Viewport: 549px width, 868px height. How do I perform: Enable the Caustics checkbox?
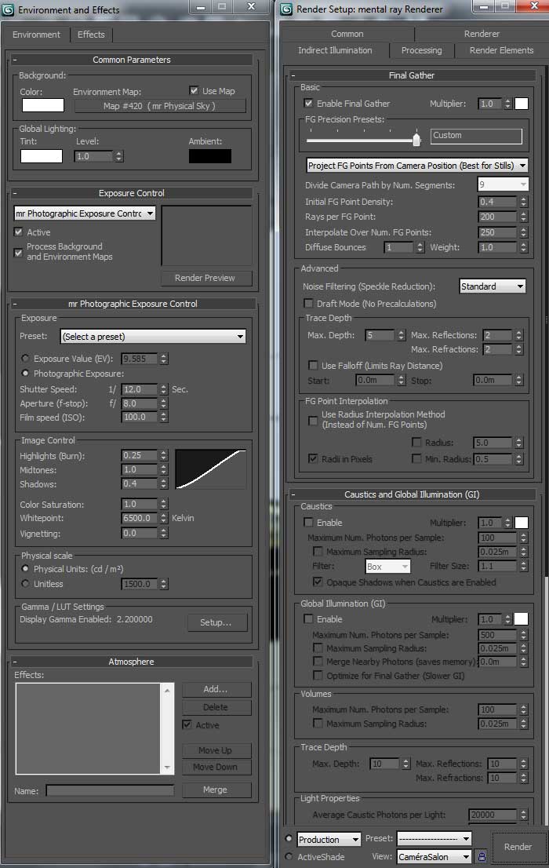[x=308, y=522]
